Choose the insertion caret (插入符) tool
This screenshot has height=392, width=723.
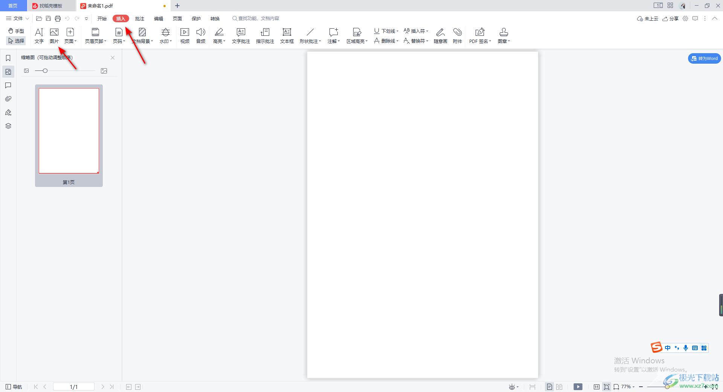(416, 31)
